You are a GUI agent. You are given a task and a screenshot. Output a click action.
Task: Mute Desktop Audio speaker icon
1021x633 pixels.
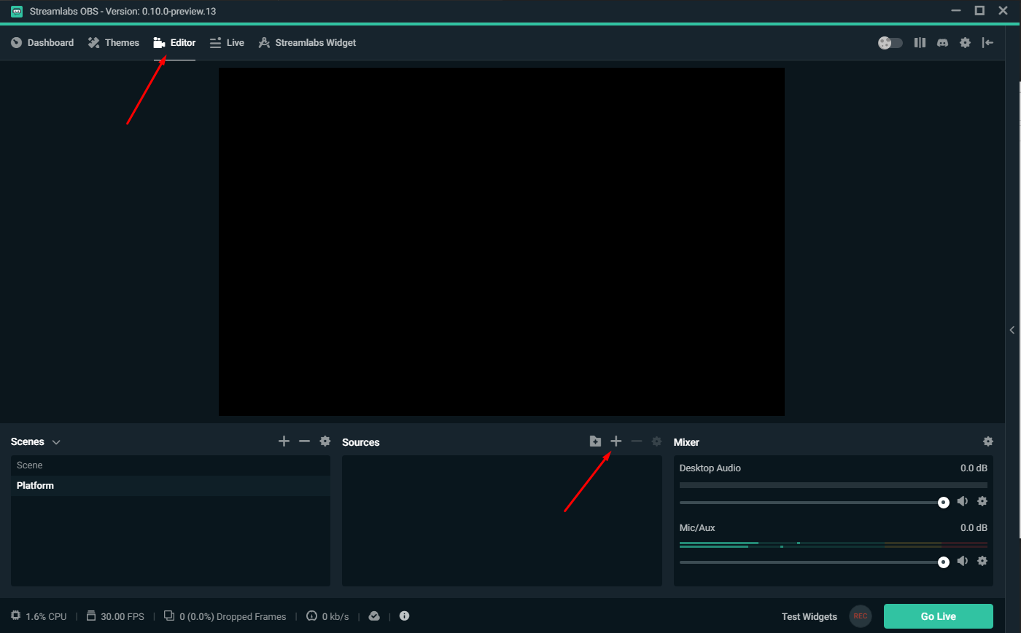coord(963,501)
